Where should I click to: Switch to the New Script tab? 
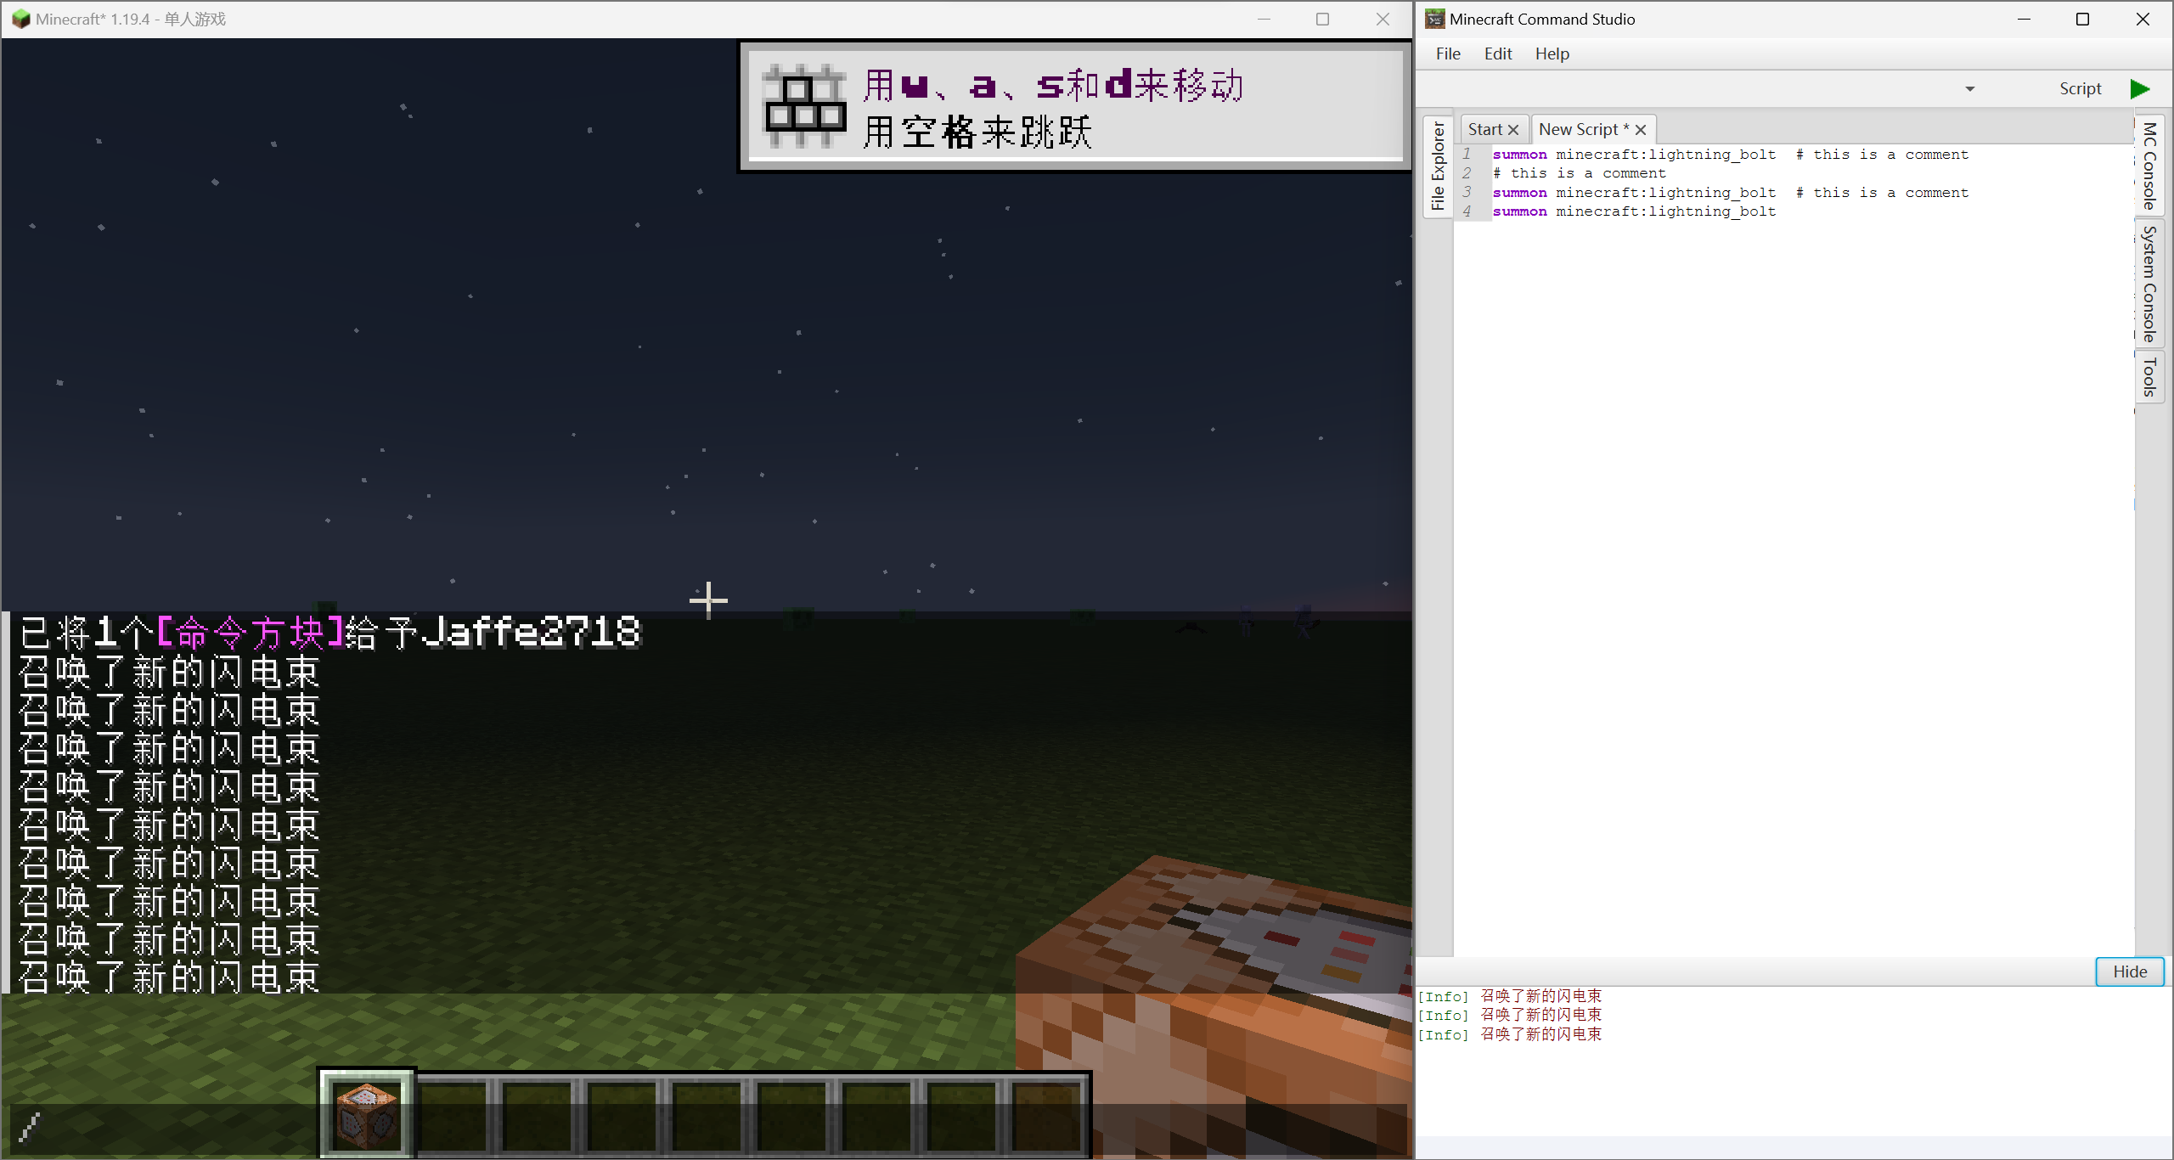pos(1583,129)
